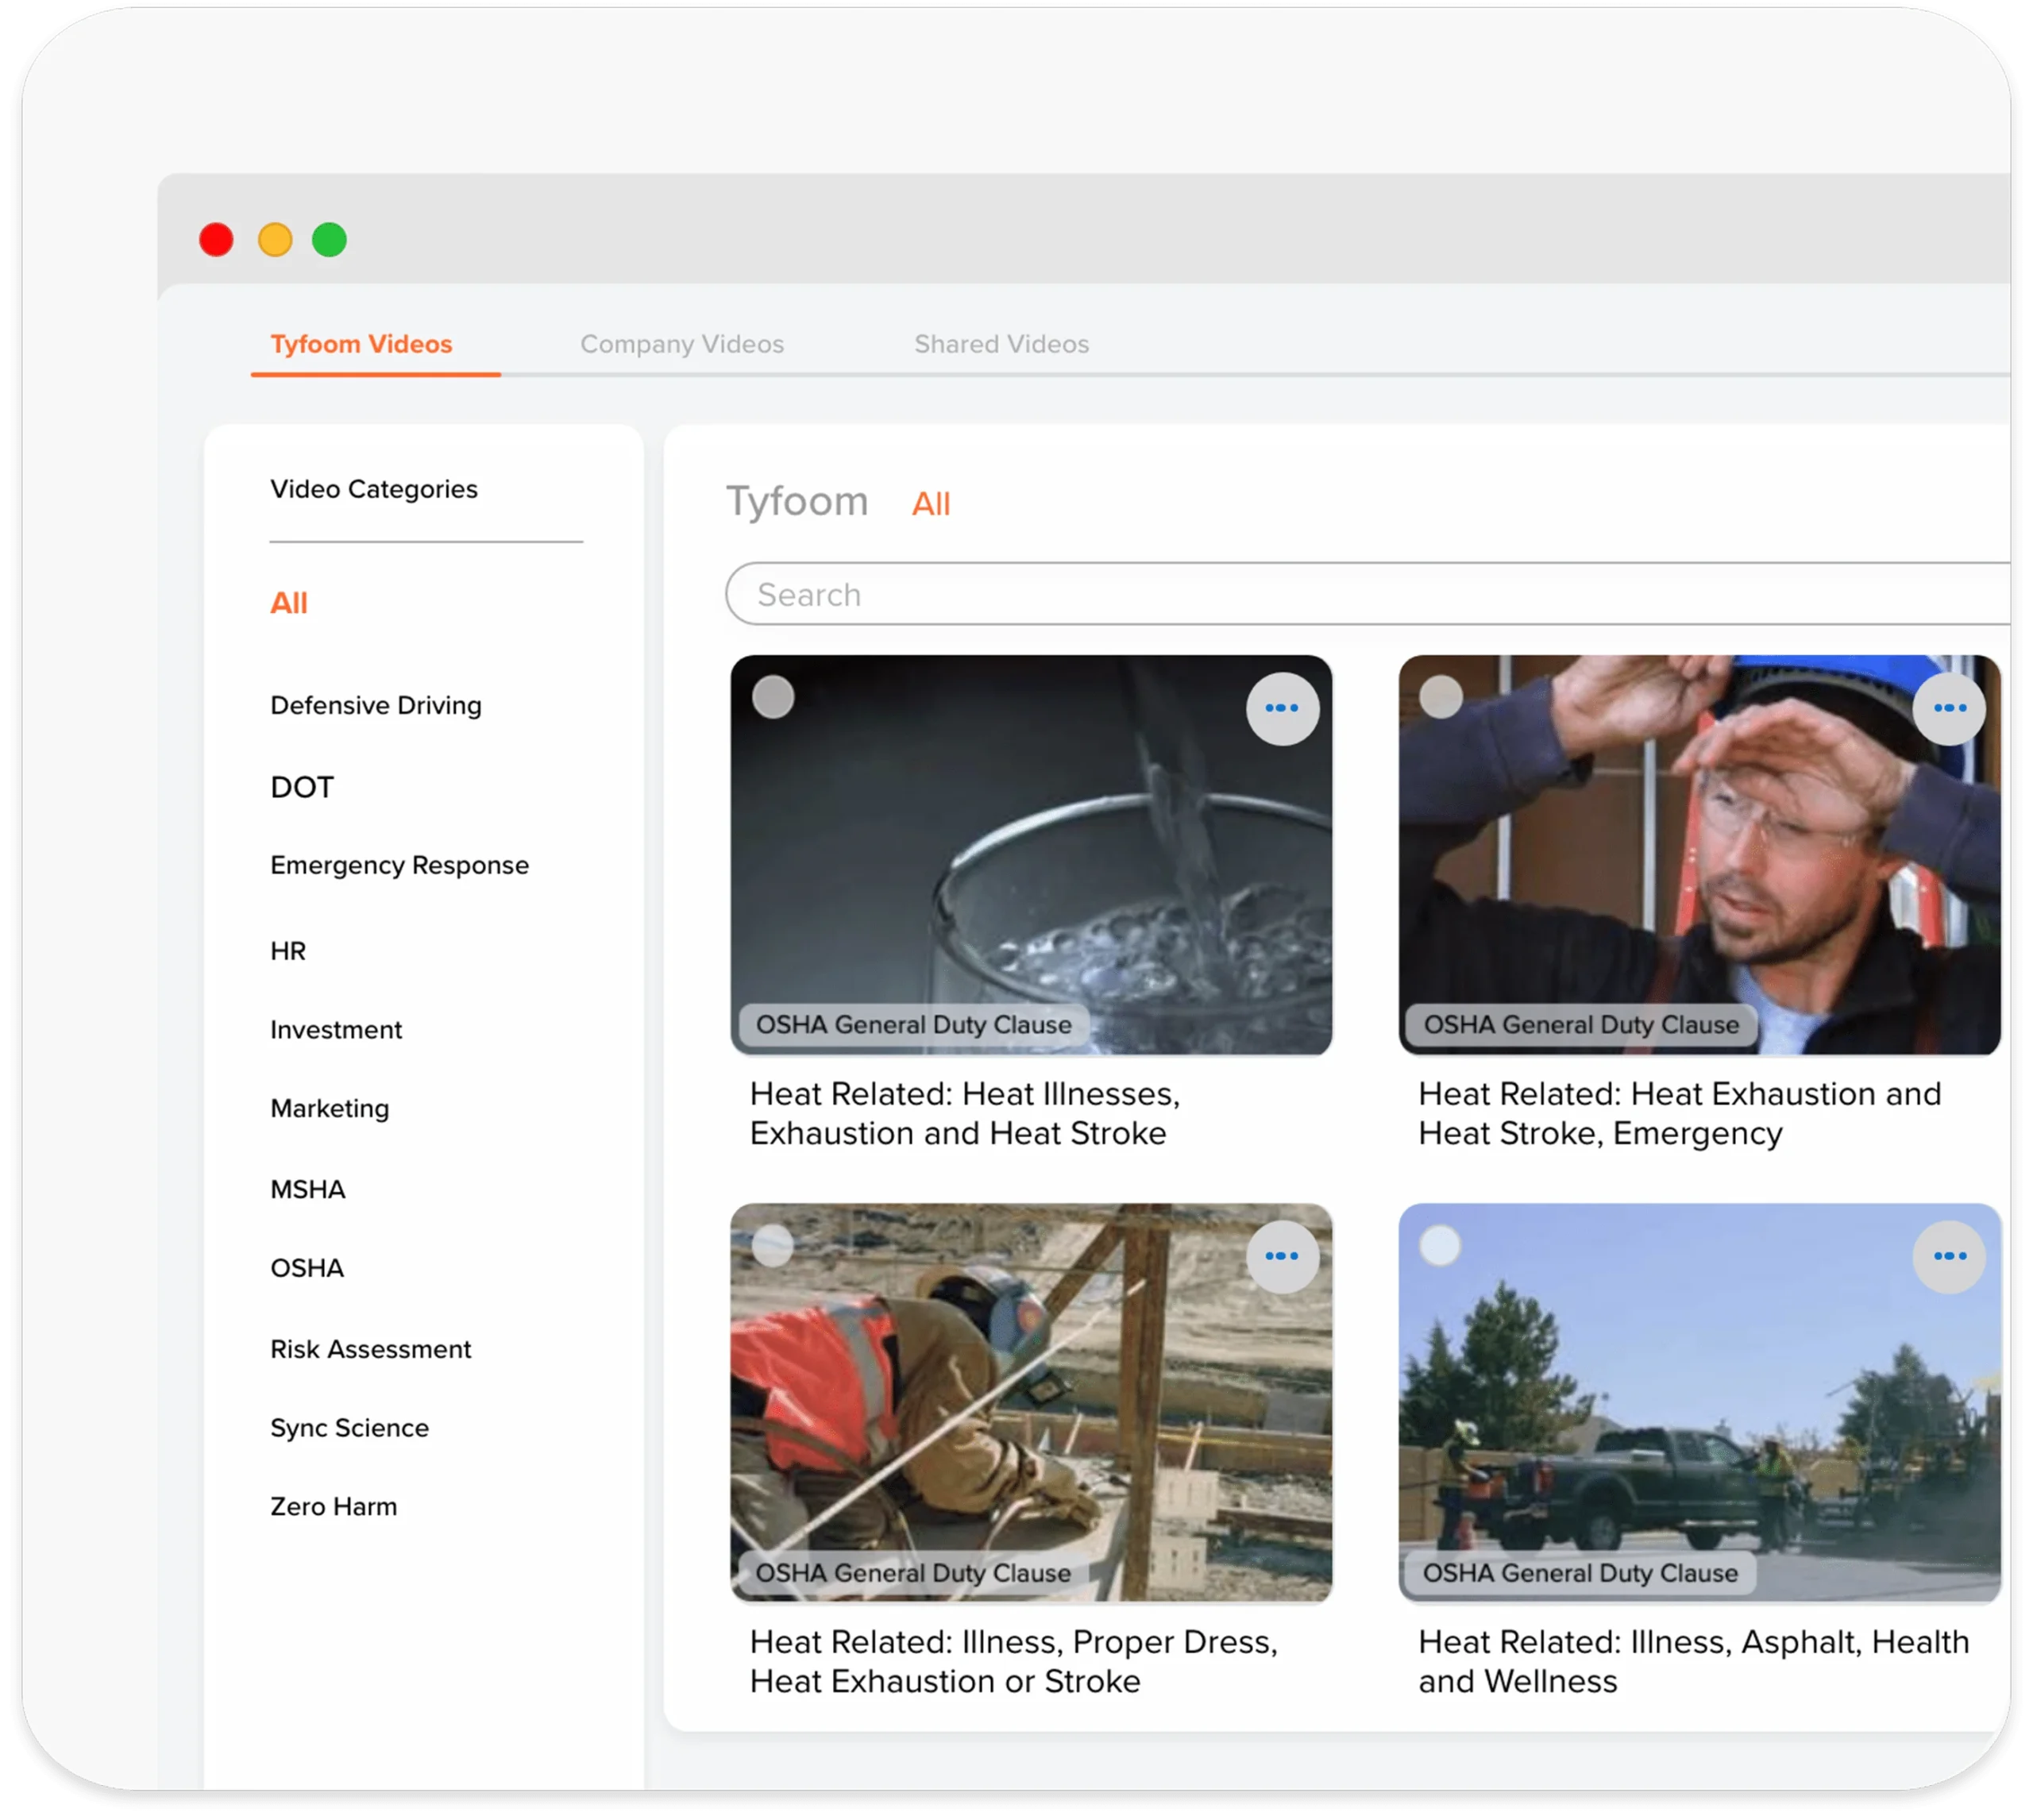Screen dimensions: 2033x1820
Task: Select the Heat Illnesses video checkbox circle
Action: click(x=773, y=697)
